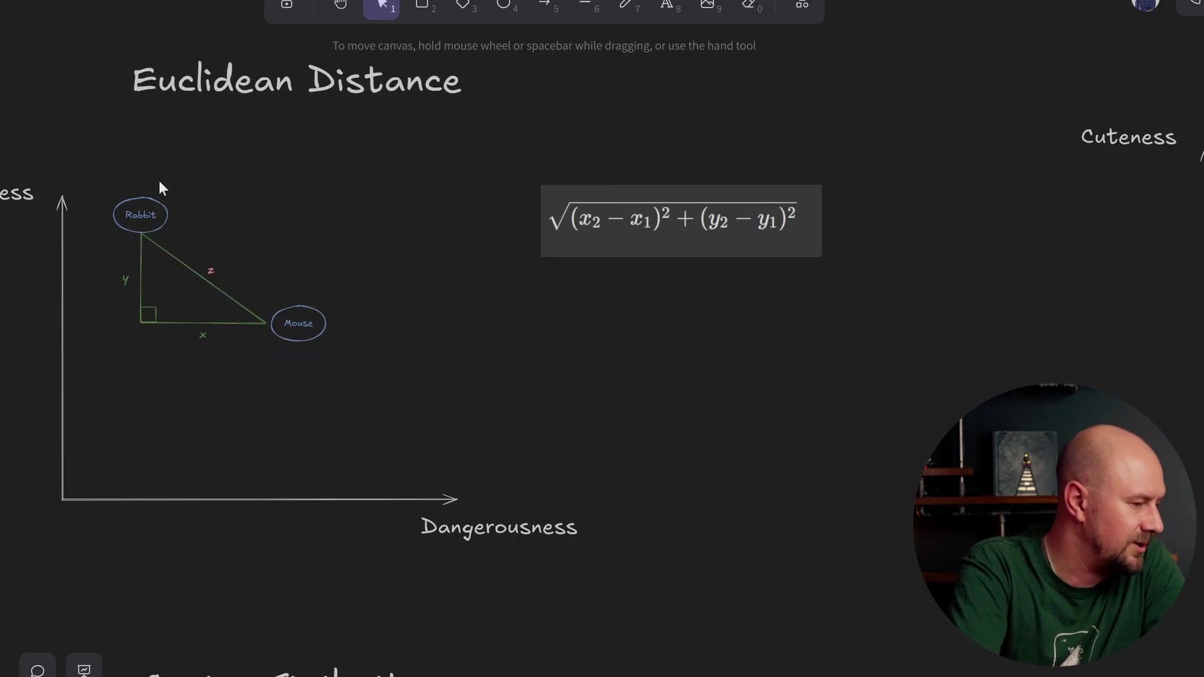Open the Insert Image tool
Viewport: 1204px width, 677px height.
(707, 5)
